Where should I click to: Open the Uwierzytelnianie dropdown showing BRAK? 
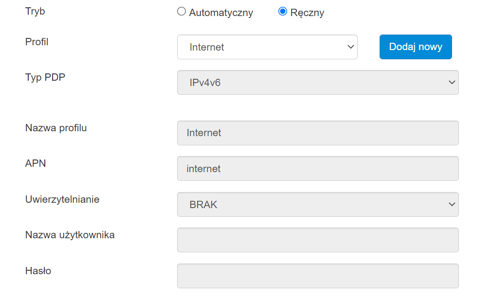[318, 205]
